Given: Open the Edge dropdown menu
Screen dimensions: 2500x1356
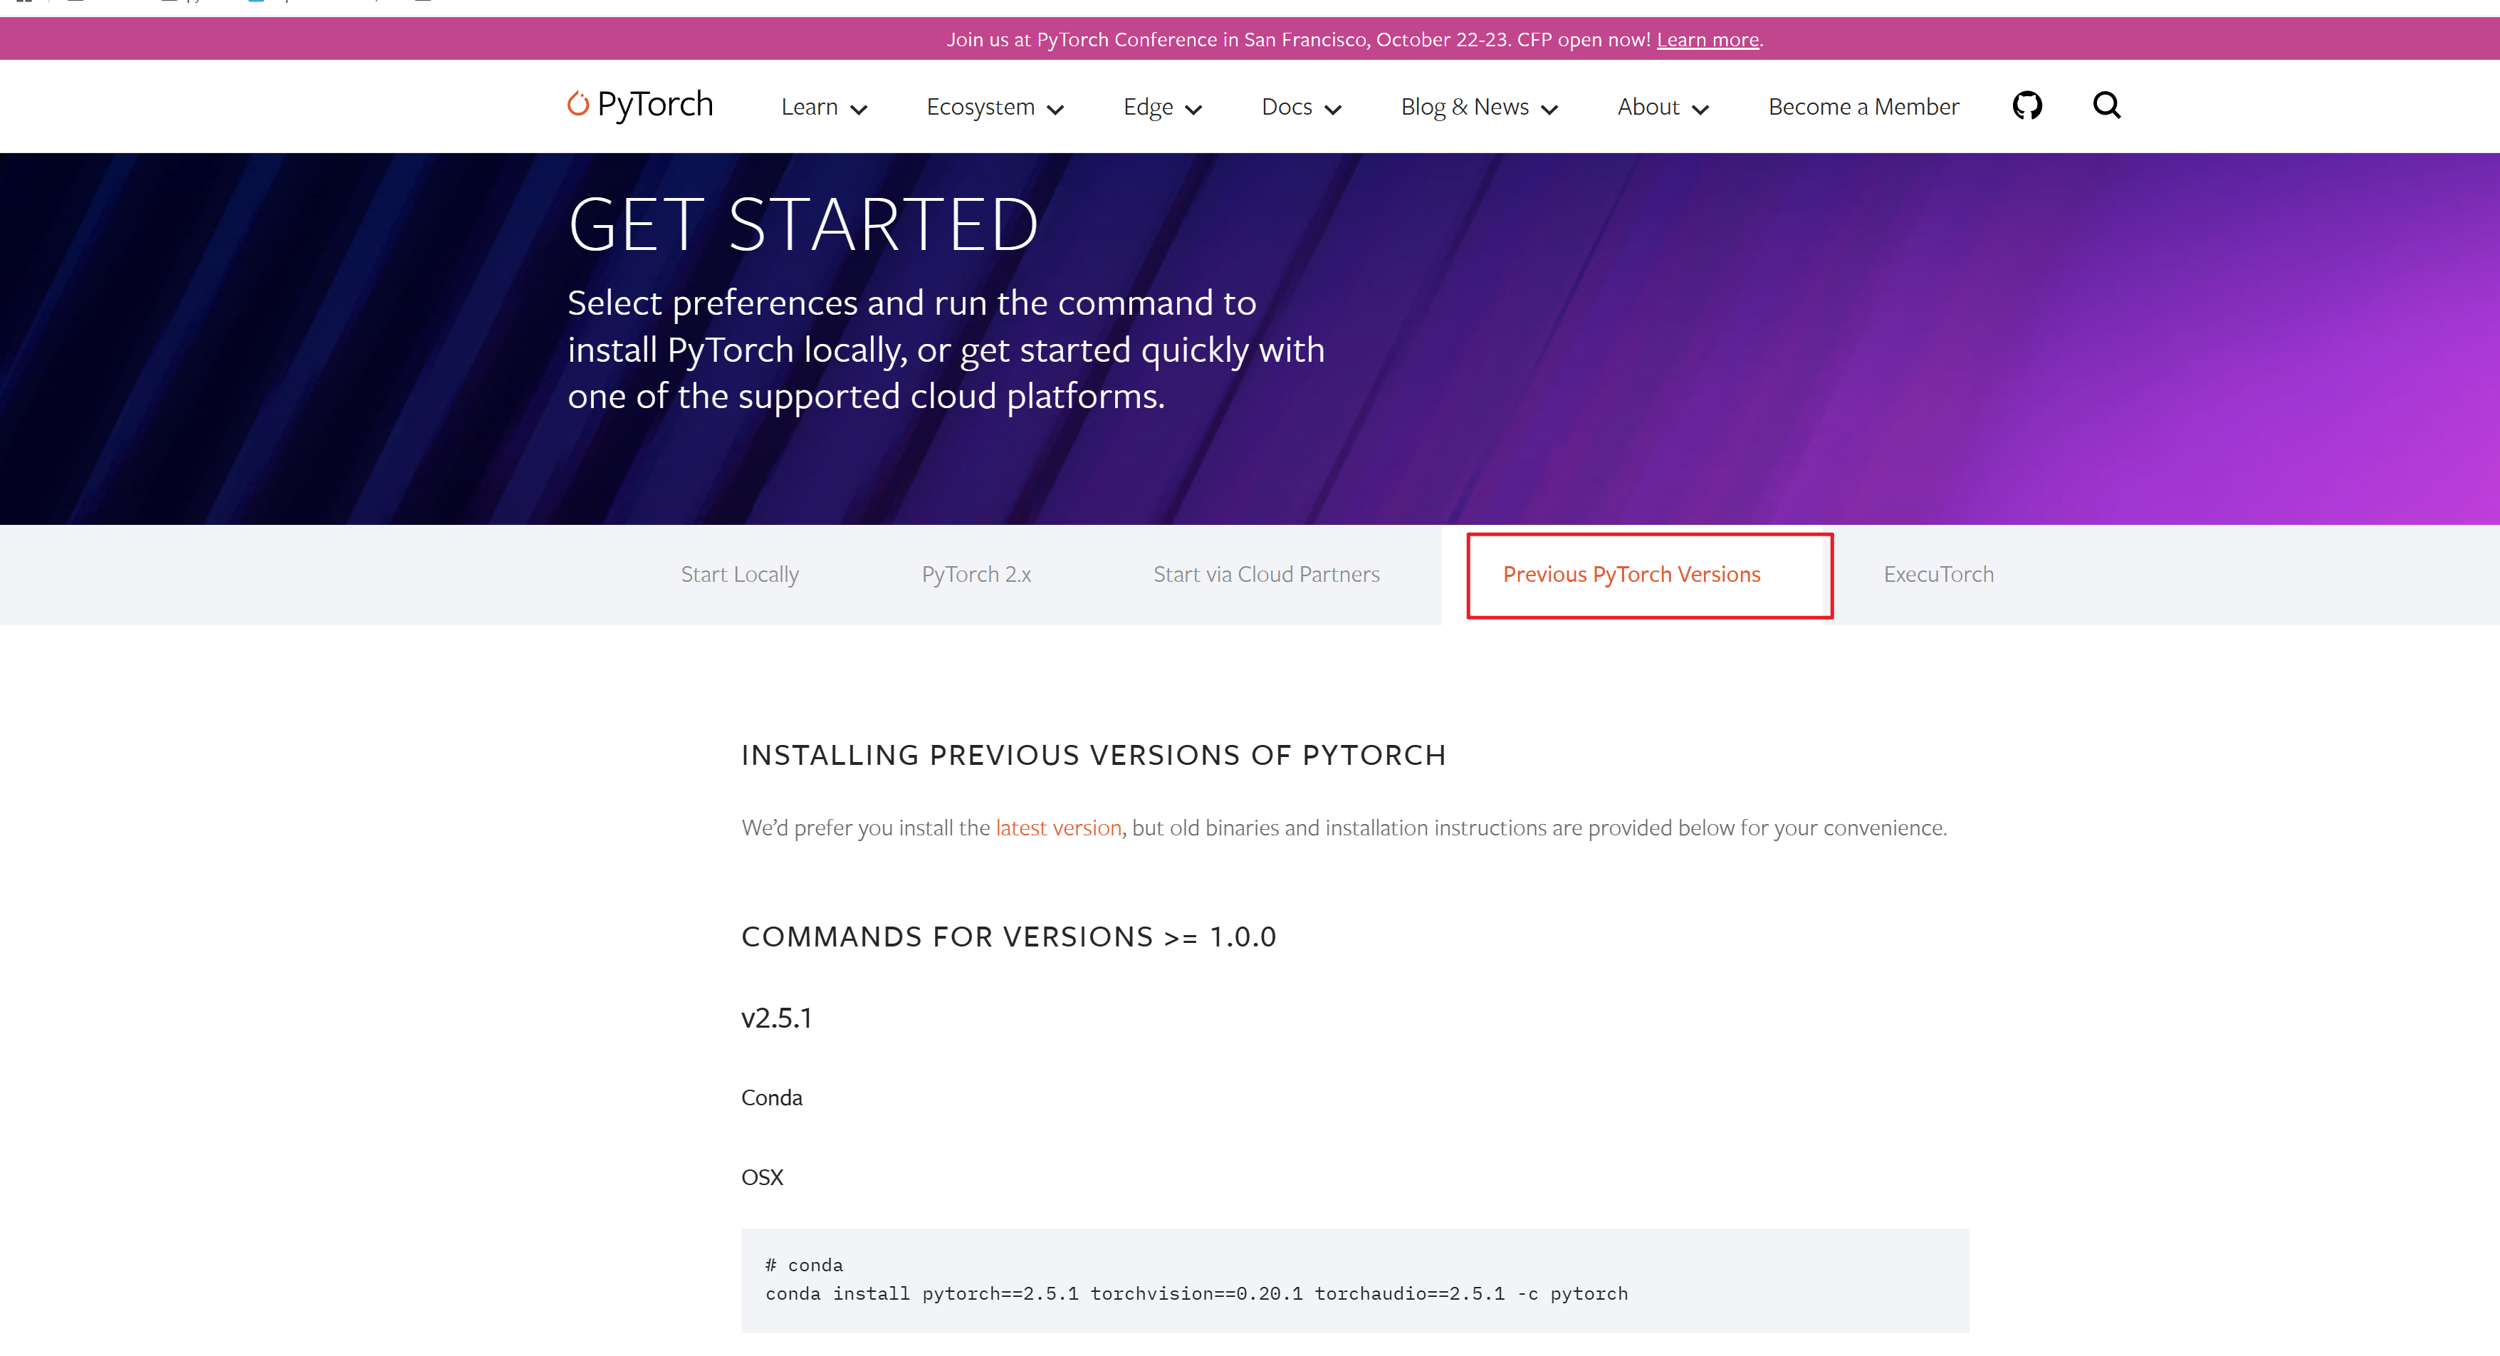Looking at the screenshot, I should tap(1161, 107).
